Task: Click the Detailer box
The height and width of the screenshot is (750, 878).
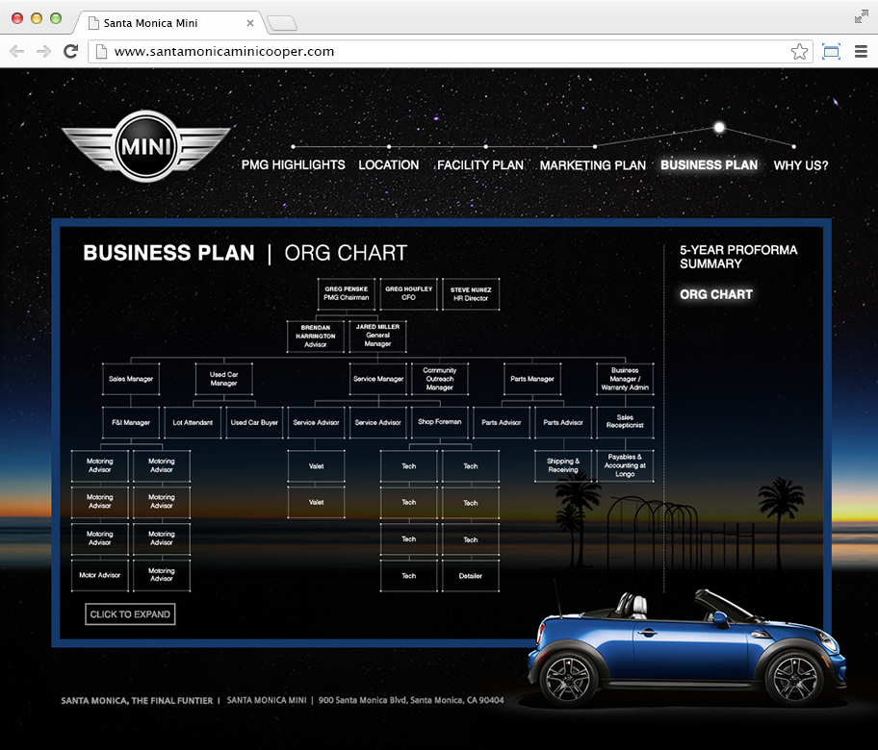Action: (x=471, y=576)
